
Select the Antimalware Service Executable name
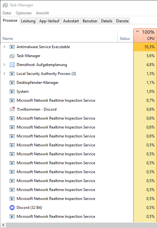43,47
